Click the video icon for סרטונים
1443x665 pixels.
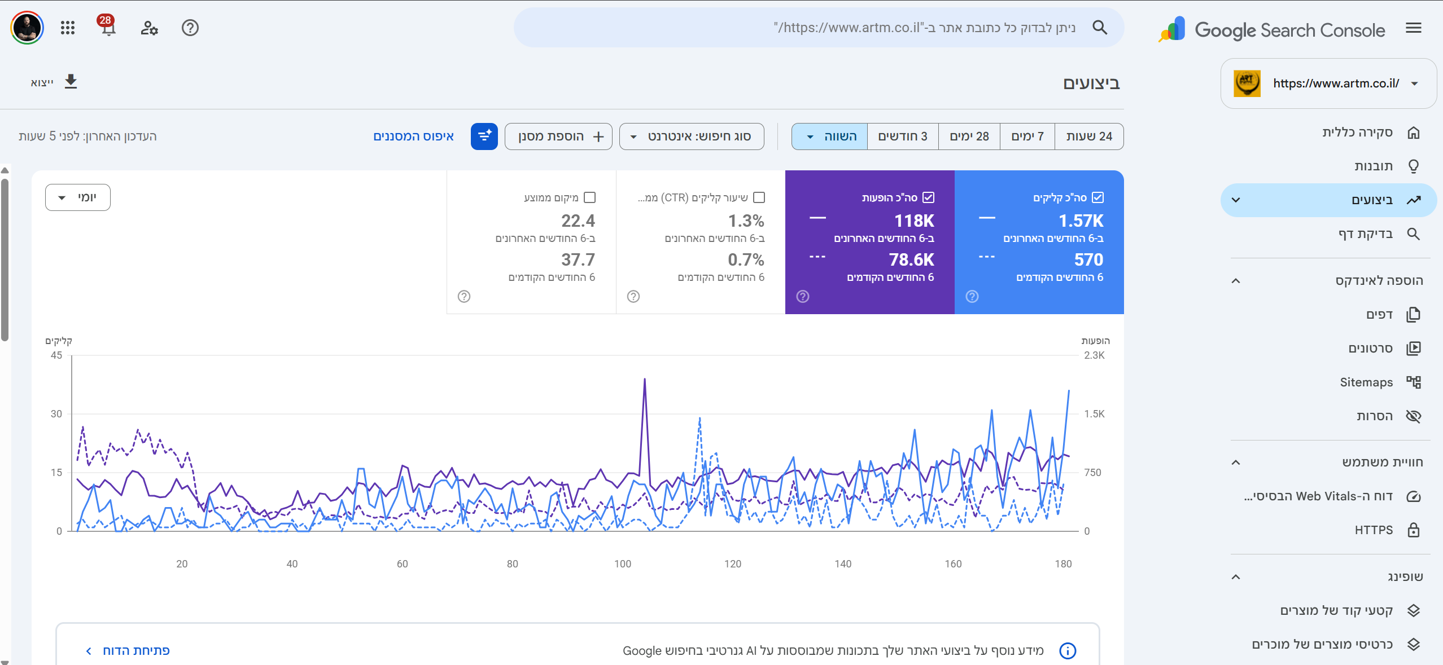[1414, 349]
